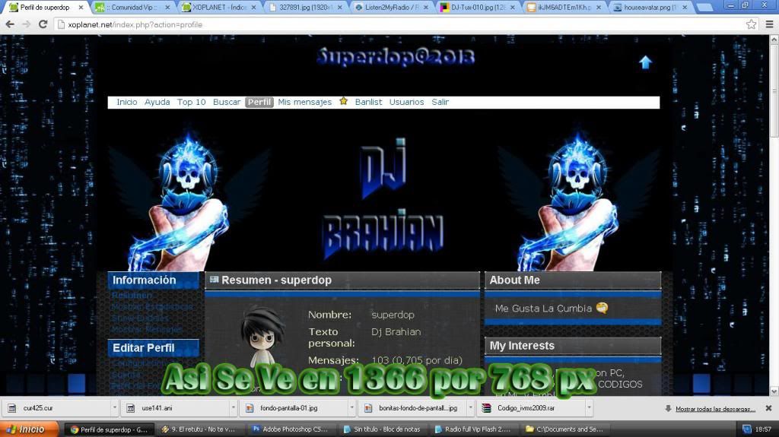This screenshot has height=437, width=779.
Task: Click the browser forward arrow
Action: [x=27, y=24]
